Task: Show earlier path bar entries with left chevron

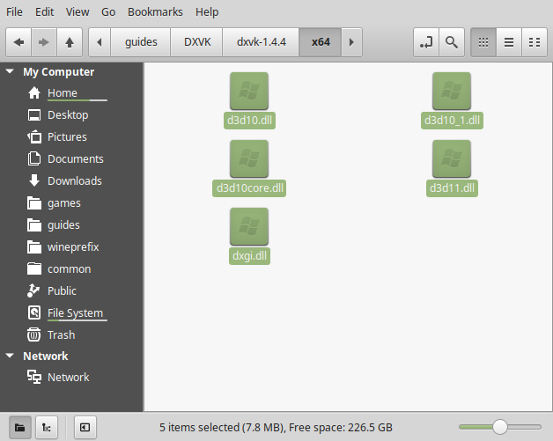Action: 100,42
